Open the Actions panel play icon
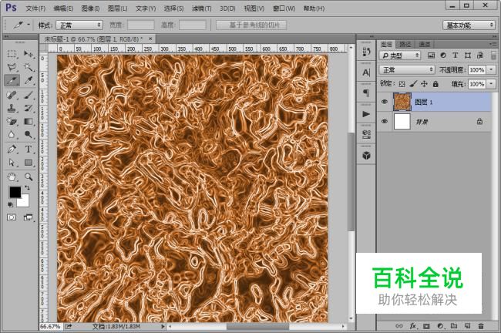This screenshot has width=501, height=333. pyautogui.click(x=366, y=114)
